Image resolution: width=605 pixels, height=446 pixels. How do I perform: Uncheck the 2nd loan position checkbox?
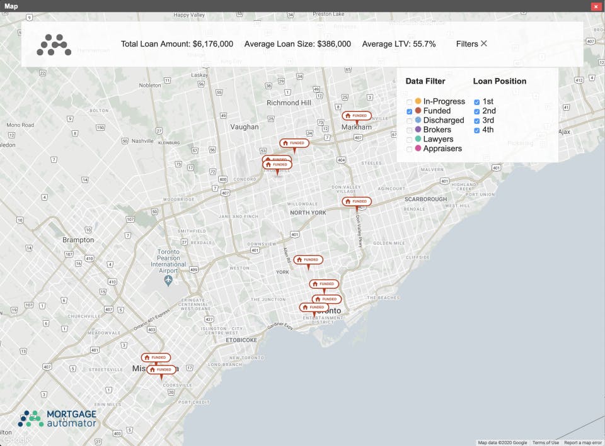(477, 112)
